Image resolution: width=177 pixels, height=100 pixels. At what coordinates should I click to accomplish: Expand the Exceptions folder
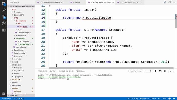pyautogui.click(x=19, y=15)
